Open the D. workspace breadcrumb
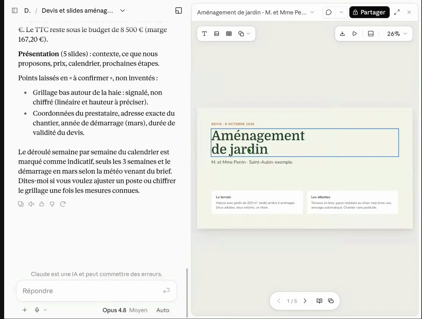The width and height of the screenshot is (422, 319). pyautogui.click(x=27, y=10)
